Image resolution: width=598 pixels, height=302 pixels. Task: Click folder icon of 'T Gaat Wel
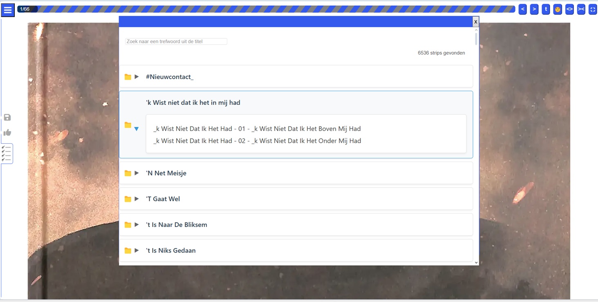coord(128,199)
